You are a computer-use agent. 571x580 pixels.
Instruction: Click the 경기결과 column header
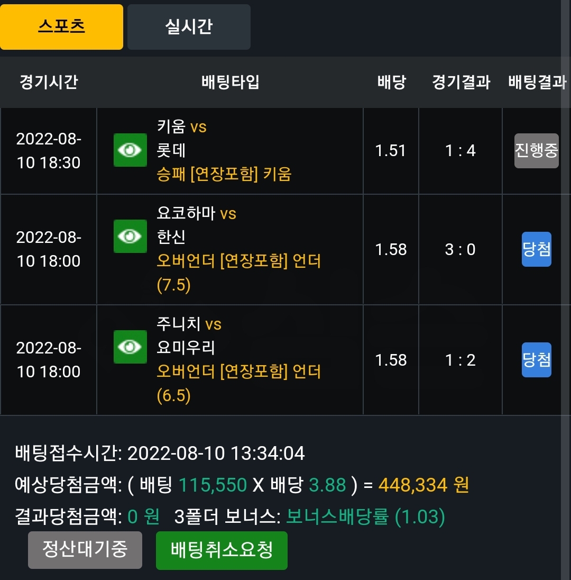pyautogui.click(x=461, y=82)
